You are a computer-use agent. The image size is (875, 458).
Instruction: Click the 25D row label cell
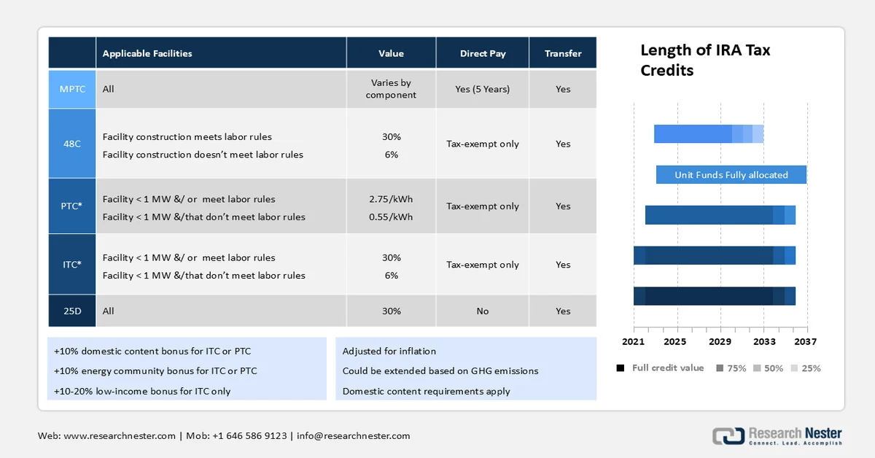72,311
